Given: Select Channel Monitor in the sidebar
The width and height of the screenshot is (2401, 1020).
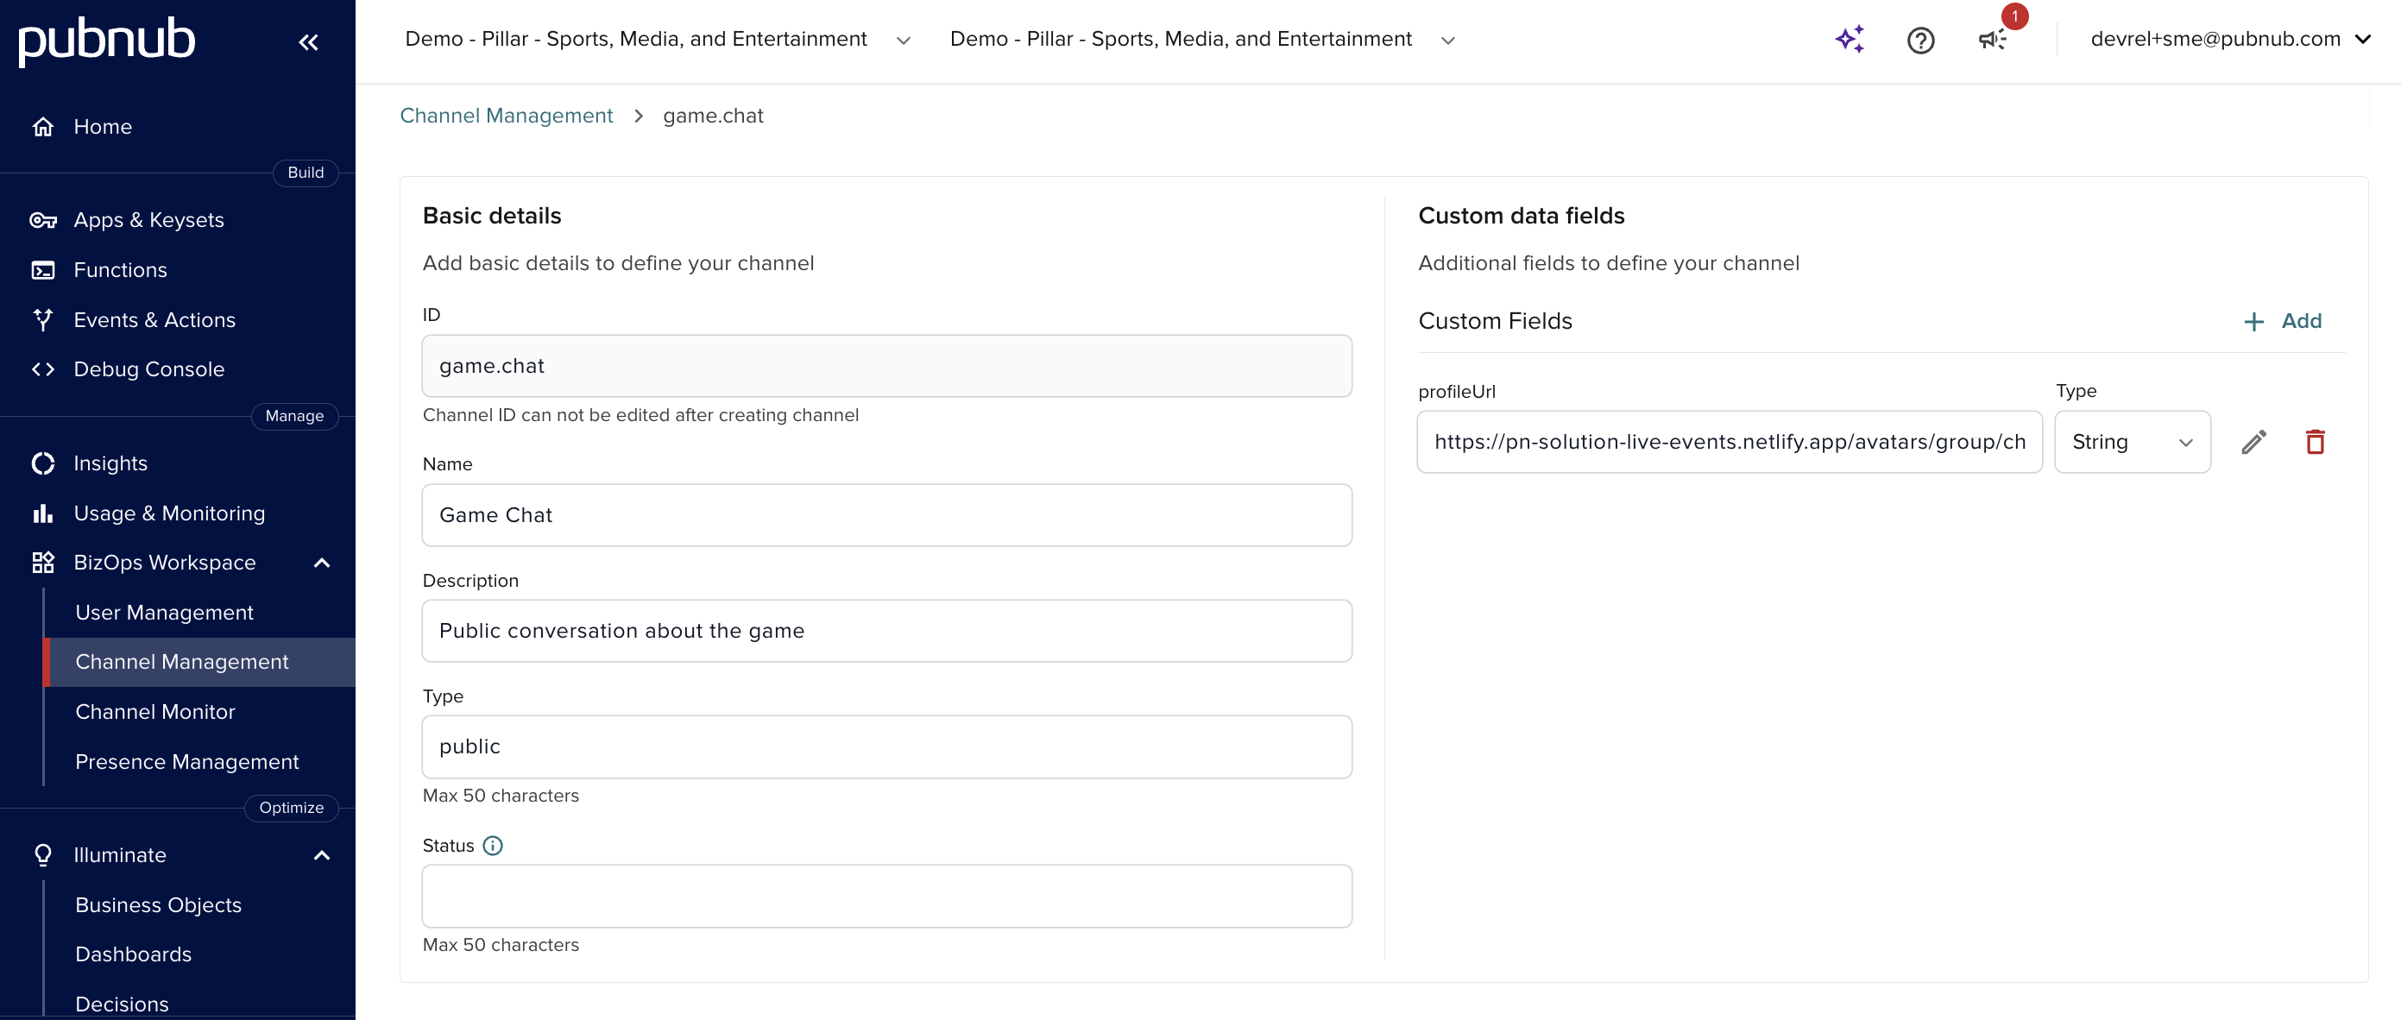Looking at the screenshot, I should (154, 711).
